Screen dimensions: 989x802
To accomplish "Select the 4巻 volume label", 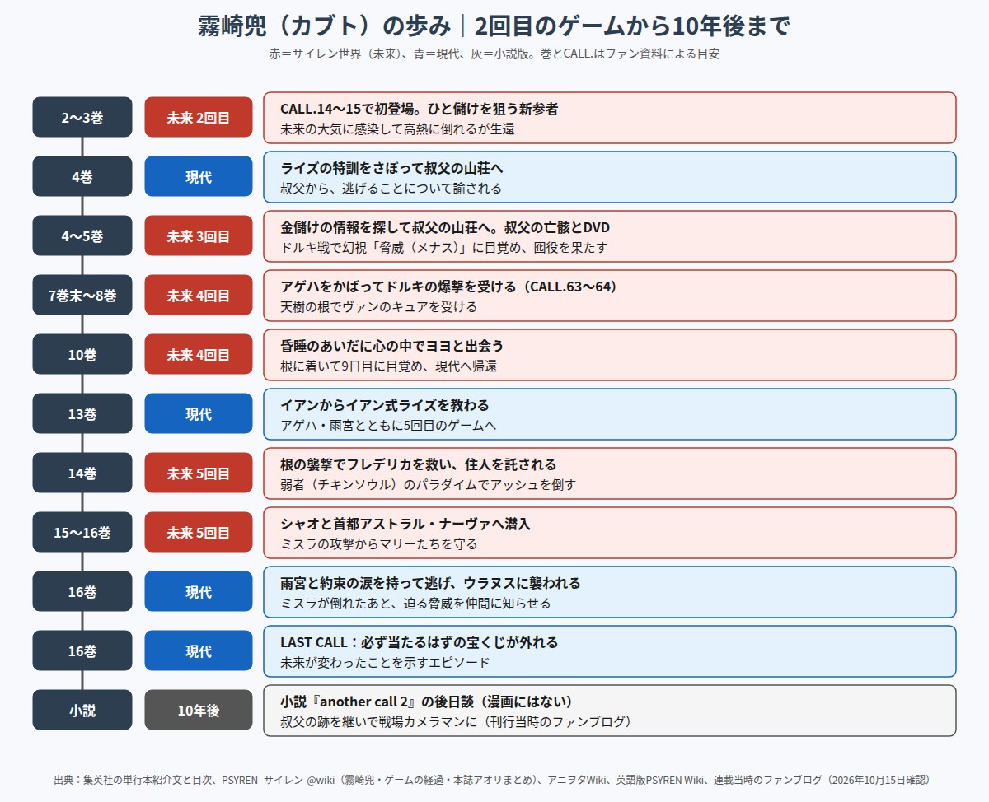I will coord(82,176).
